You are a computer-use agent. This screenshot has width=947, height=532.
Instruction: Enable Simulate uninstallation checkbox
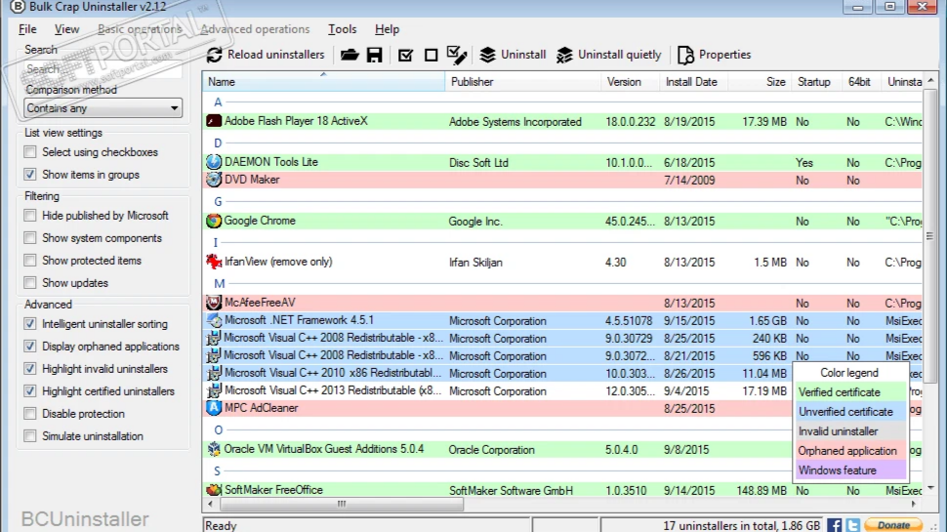[x=29, y=436]
